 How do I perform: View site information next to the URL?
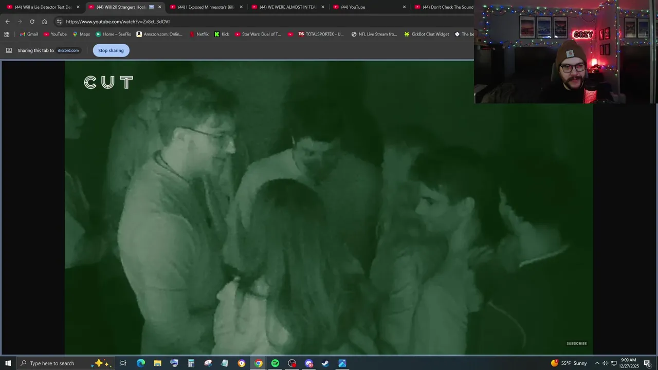pyautogui.click(x=59, y=22)
